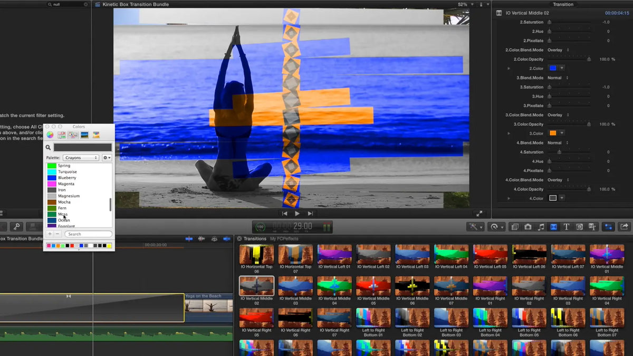Viewport: 633px width, 356px height.
Task: Switch to color sliders tab in Colors
Action: pos(62,135)
